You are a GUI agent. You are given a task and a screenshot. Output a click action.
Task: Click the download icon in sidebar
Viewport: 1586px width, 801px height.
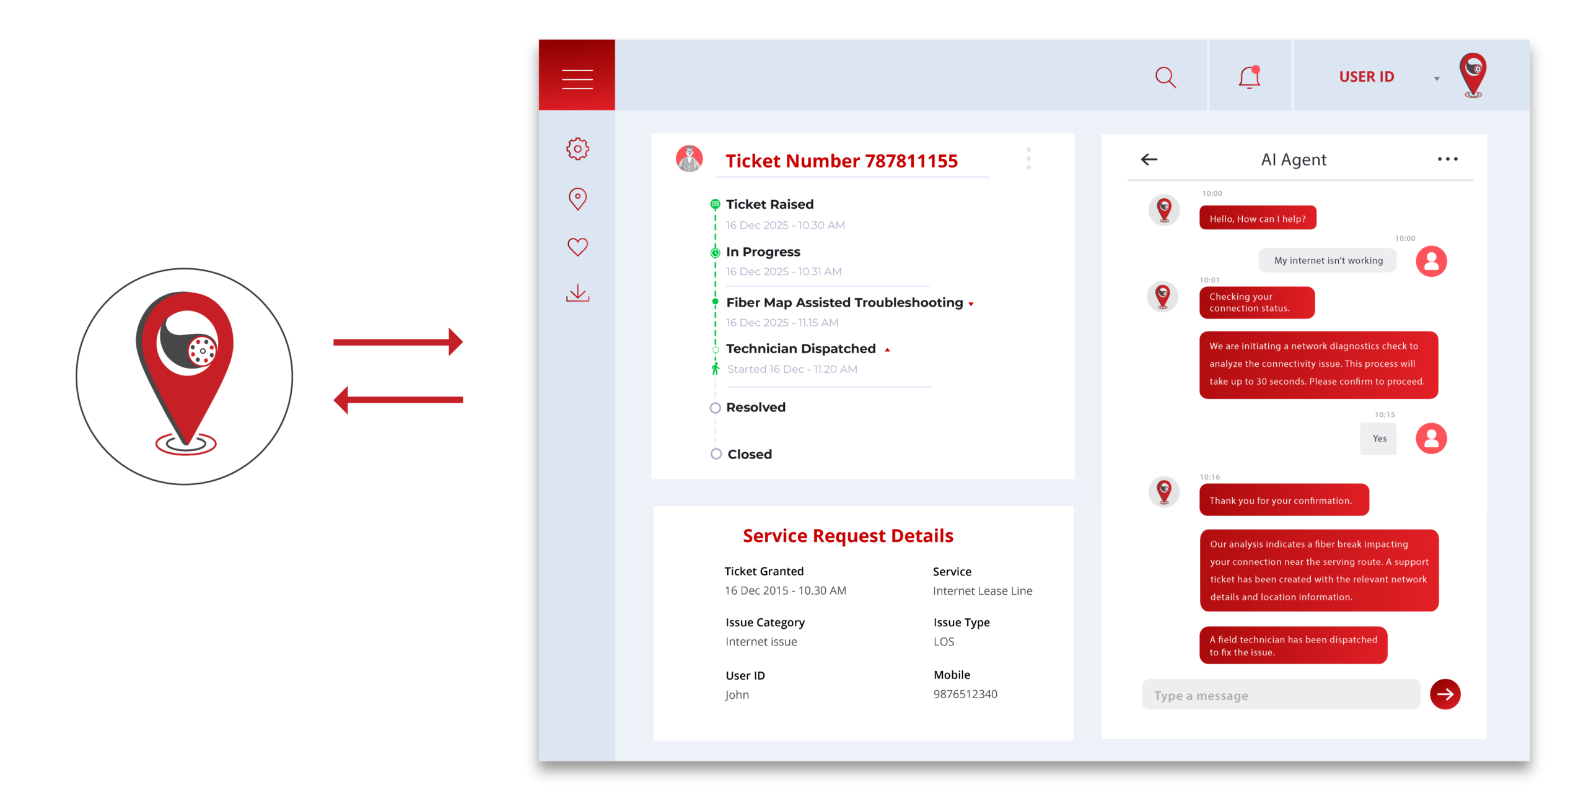pyautogui.click(x=577, y=293)
